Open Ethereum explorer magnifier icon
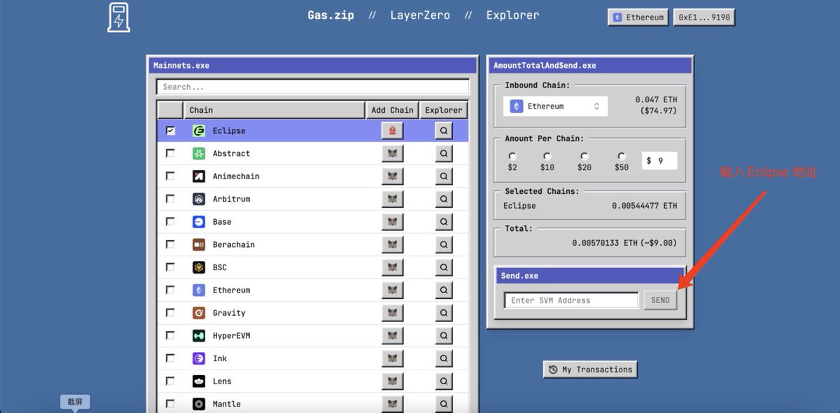This screenshot has height=413, width=840. point(444,290)
